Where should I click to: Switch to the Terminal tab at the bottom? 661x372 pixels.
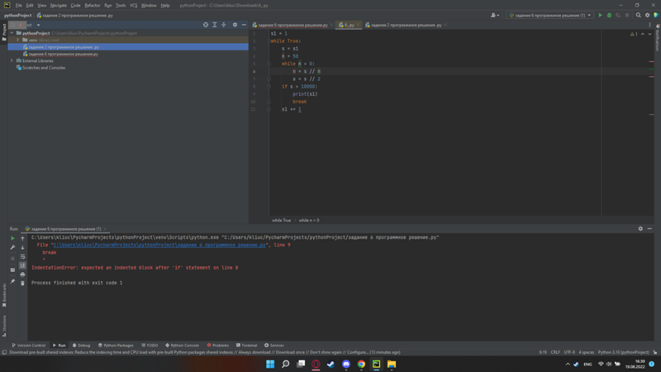(x=247, y=346)
